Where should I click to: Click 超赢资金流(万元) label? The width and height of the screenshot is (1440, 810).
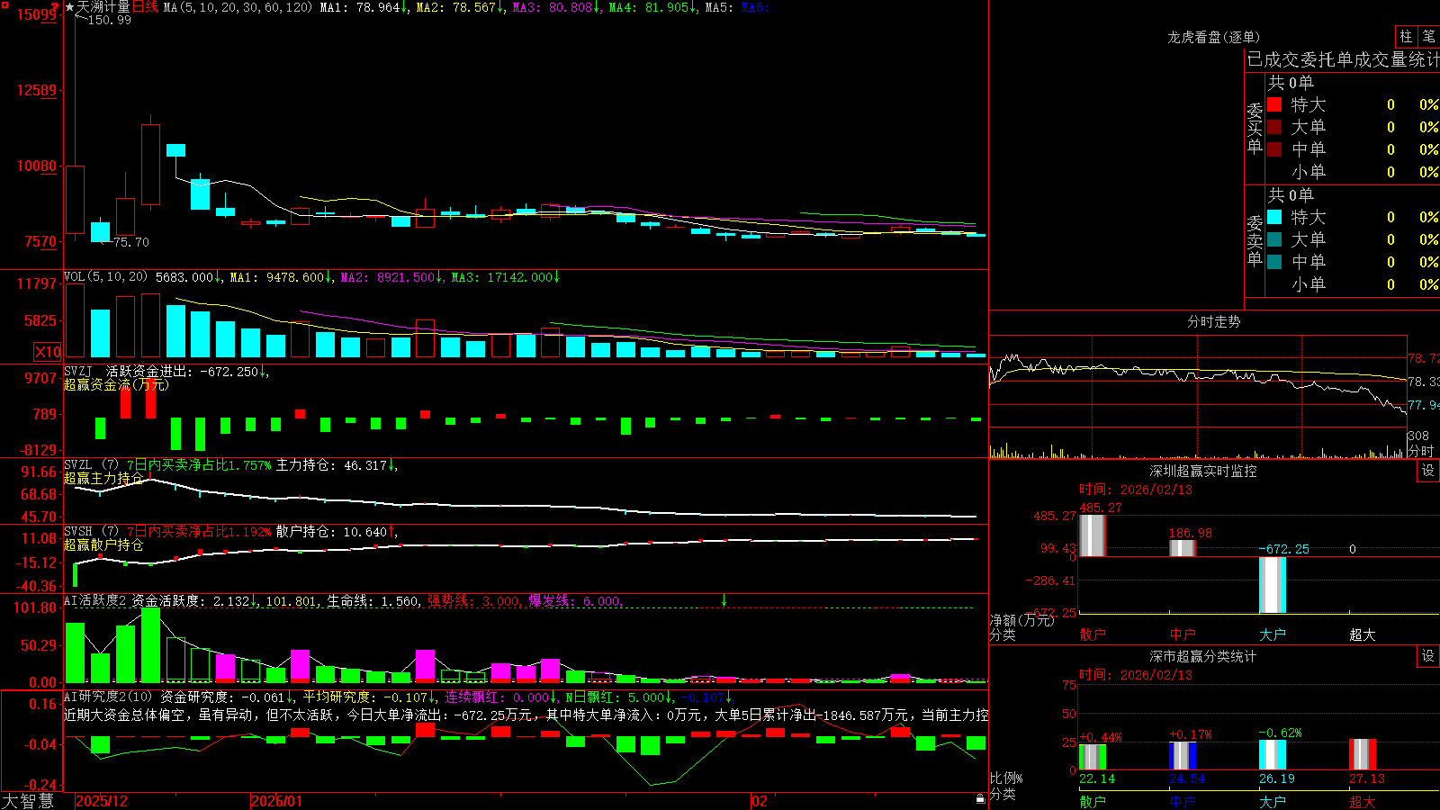(116, 384)
